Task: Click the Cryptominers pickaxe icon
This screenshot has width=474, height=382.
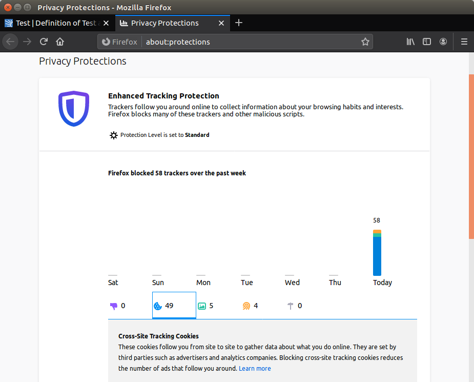Action: [x=290, y=305]
